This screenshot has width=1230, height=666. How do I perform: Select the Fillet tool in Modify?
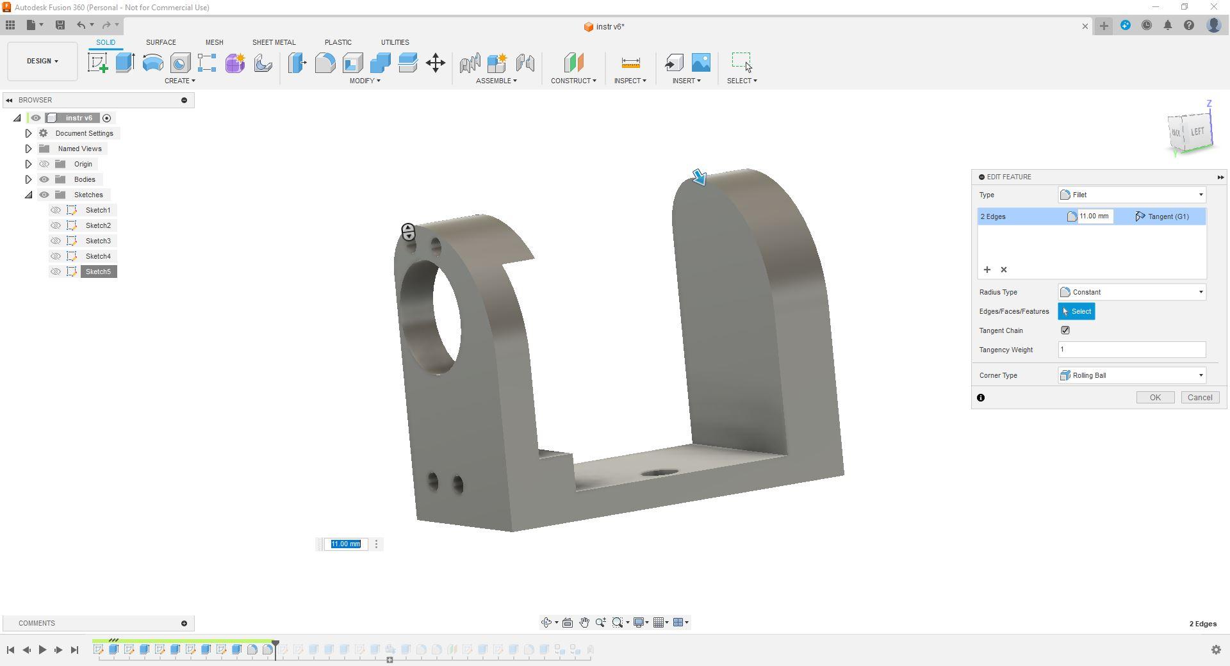[x=325, y=63]
